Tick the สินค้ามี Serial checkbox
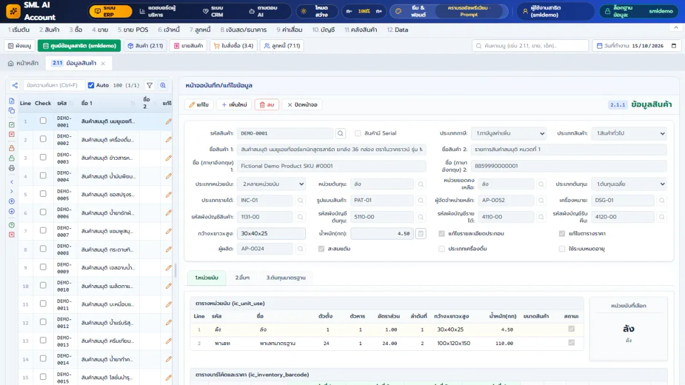The height and width of the screenshot is (385, 685). (x=358, y=133)
